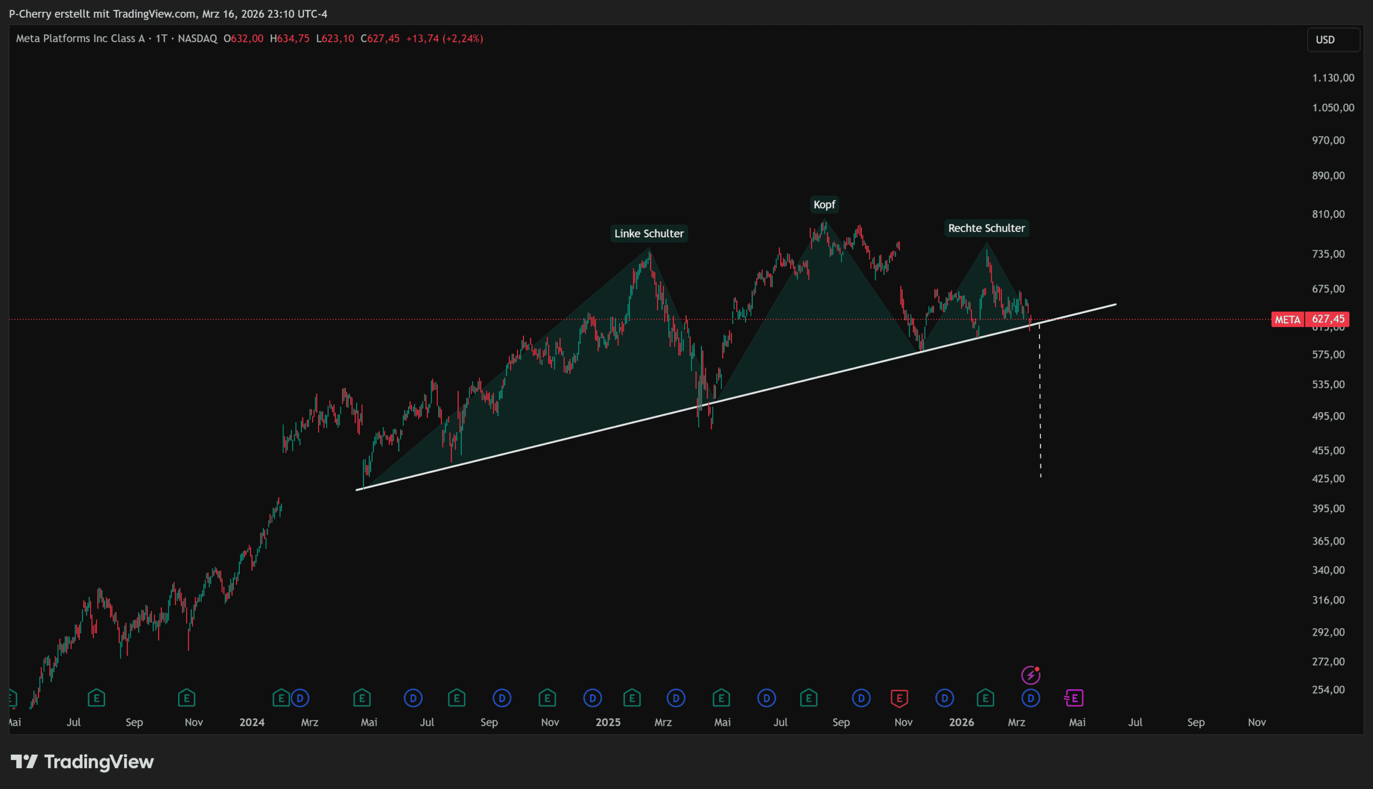Click the 2025 label on the time axis
The height and width of the screenshot is (789, 1373).
pos(608,723)
